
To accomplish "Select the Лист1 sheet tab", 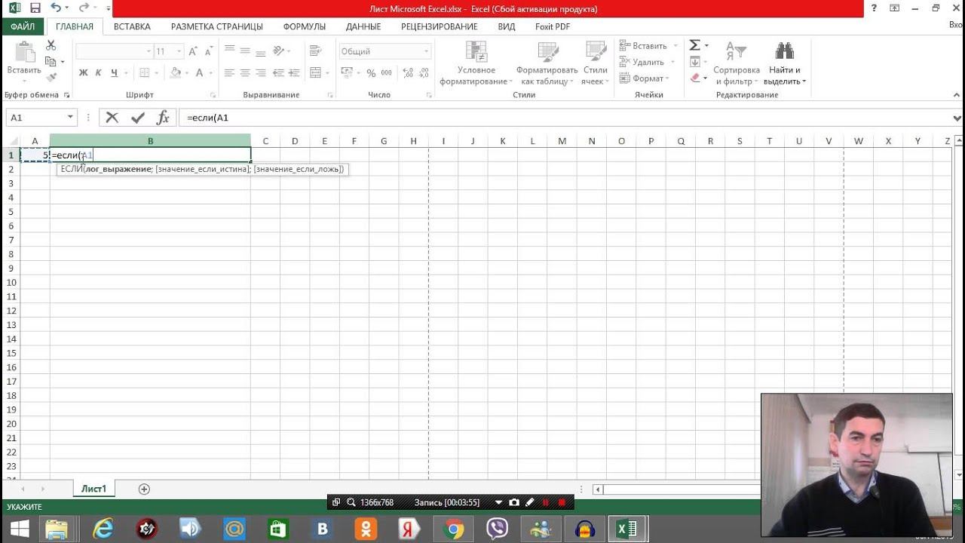I will pyautogui.click(x=94, y=489).
